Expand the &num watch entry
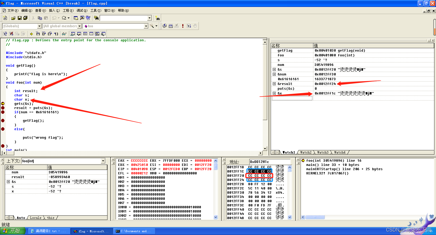Image resolution: width=436 pixels, height=235 pixels. pos(274,74)
